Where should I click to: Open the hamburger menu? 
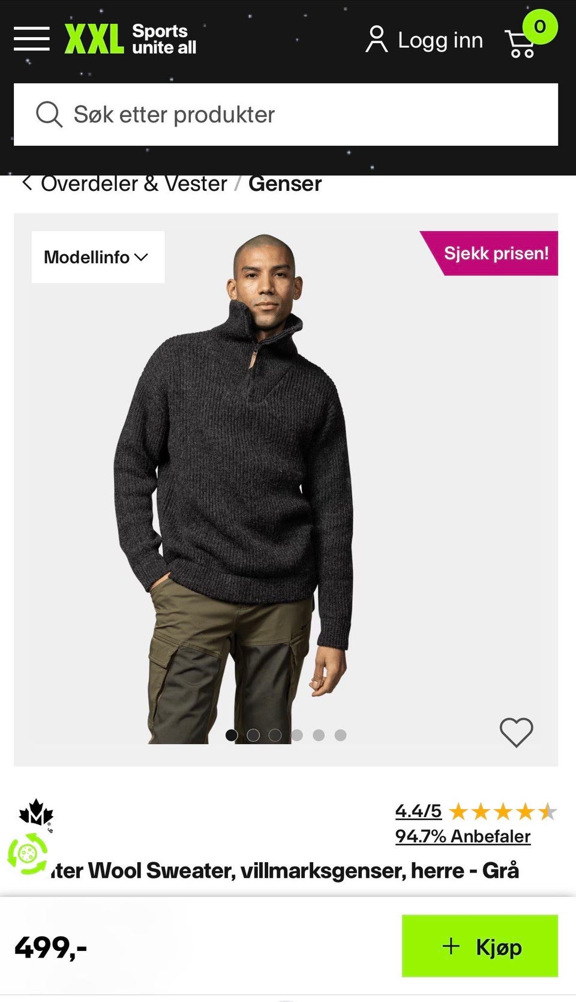(x=32, y=39)
